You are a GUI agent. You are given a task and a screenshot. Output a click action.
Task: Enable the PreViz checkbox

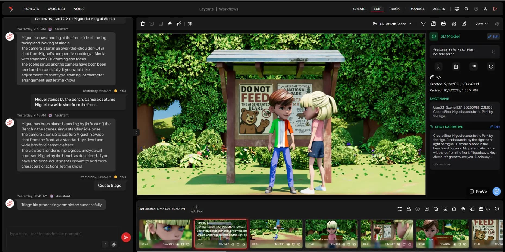click(x=472, y=192)
